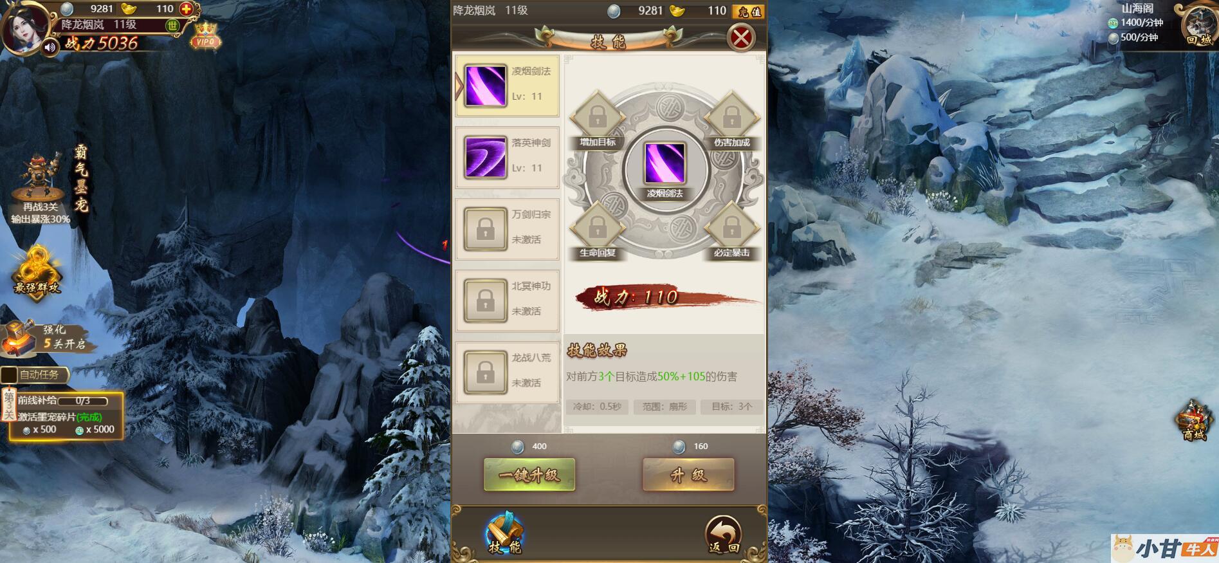
Task: Toggle the 自动任务 checkbox
Action: click(x=9, y=374)
